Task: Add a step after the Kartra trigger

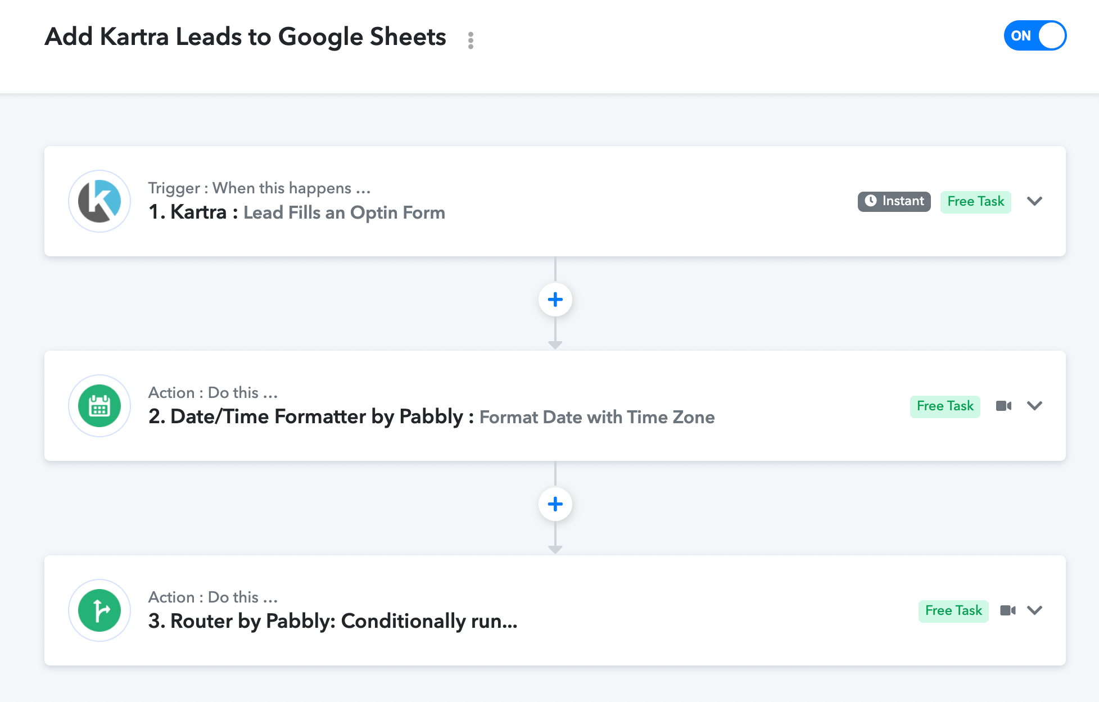Action: pyautogui.click(x=555, y=300)
